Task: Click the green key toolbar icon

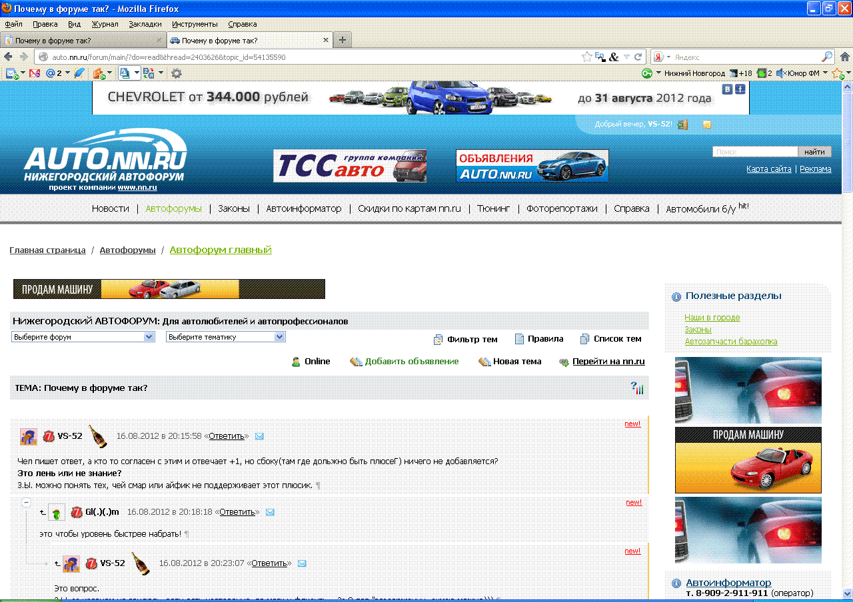Action: tap(647, 73)
